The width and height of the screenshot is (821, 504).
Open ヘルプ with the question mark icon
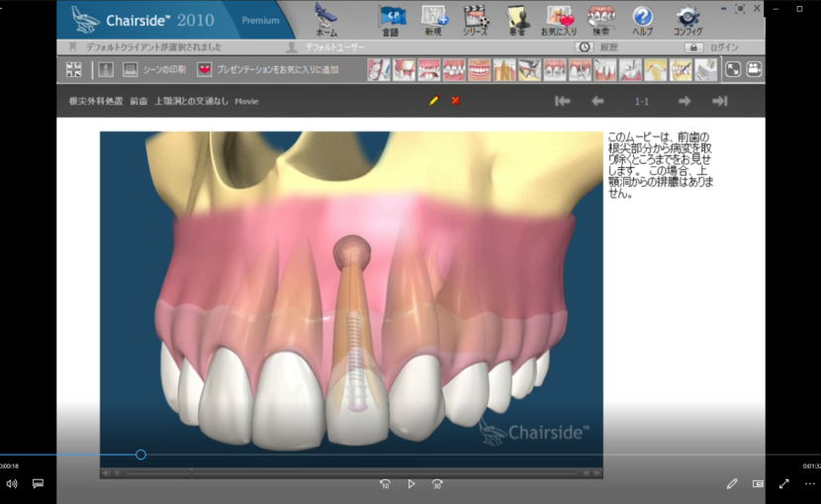[x=642, y=21]
